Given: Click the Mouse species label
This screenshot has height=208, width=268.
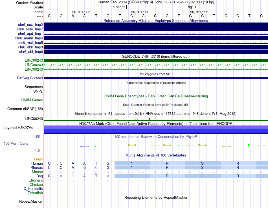Looking at the screenshot, I should coord(37,172).
